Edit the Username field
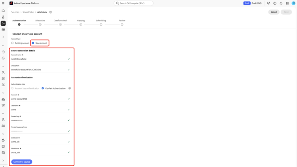Screen dimensions: 297x167 tap(40, 110)
